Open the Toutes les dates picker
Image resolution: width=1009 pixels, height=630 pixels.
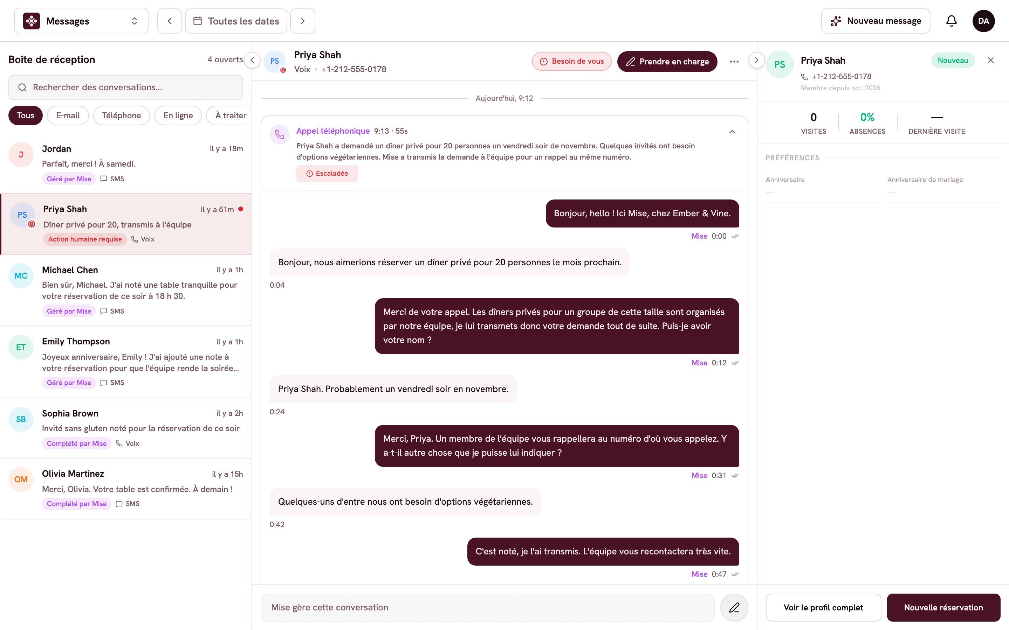(x=236, y=21)
